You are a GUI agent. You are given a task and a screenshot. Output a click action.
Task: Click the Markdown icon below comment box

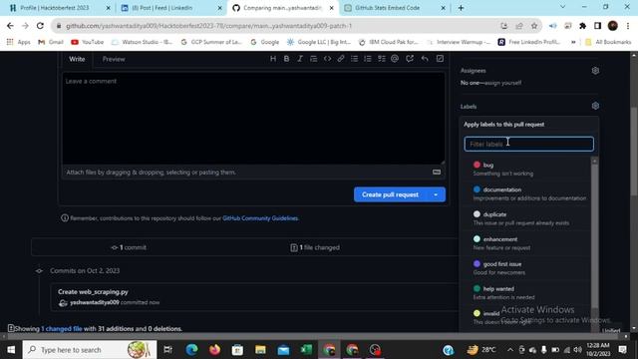437,173
